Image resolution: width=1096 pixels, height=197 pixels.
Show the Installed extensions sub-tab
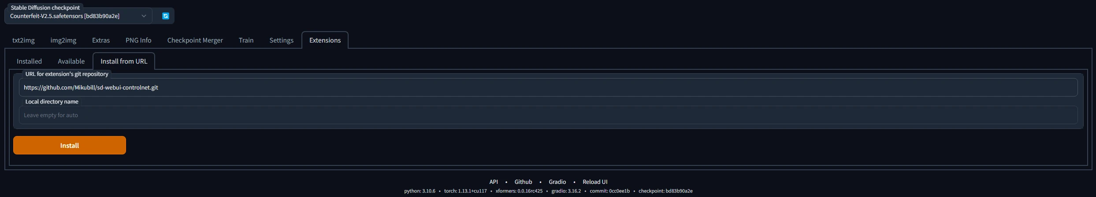point(30,61)
